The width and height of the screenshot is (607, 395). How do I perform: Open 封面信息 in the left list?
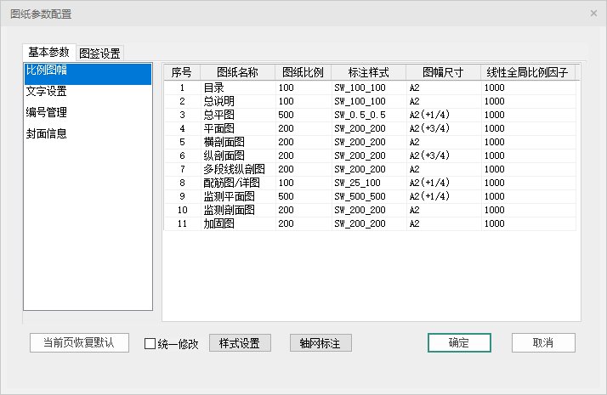point(88,133)
